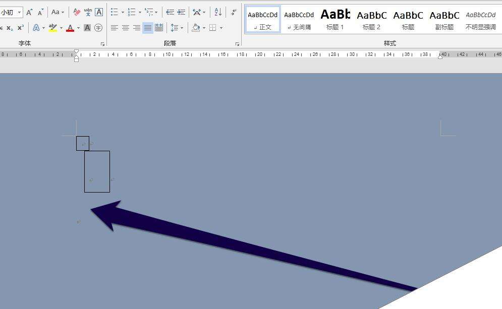Open the font color dropdown arrow
Screen dimensions: 502x309
coord(78,28)
